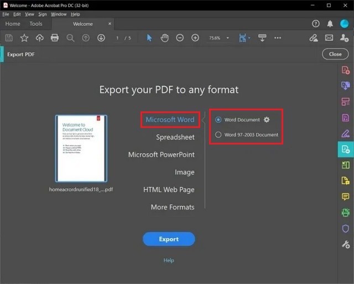Open Fill & Sign pen tool in sidebar
The height and width of the screenshot is (284, 354).
[x=345, y=133]
